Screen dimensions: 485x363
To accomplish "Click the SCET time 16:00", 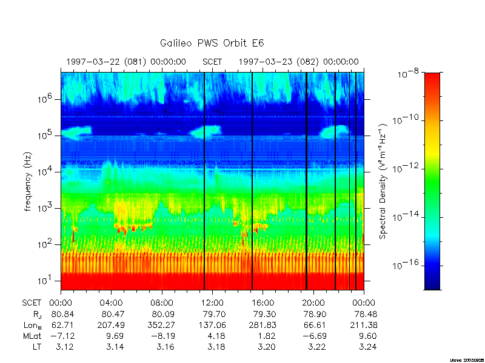I will tap(263, 303).
